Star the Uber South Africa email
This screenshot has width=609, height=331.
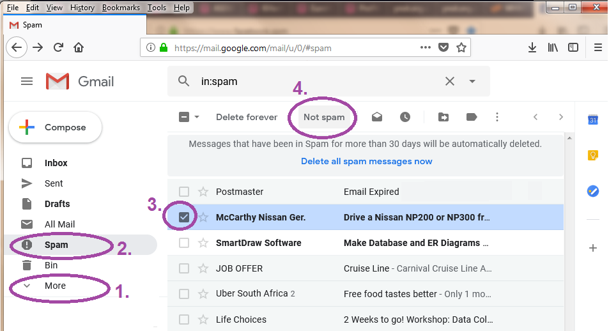[203, 294]
